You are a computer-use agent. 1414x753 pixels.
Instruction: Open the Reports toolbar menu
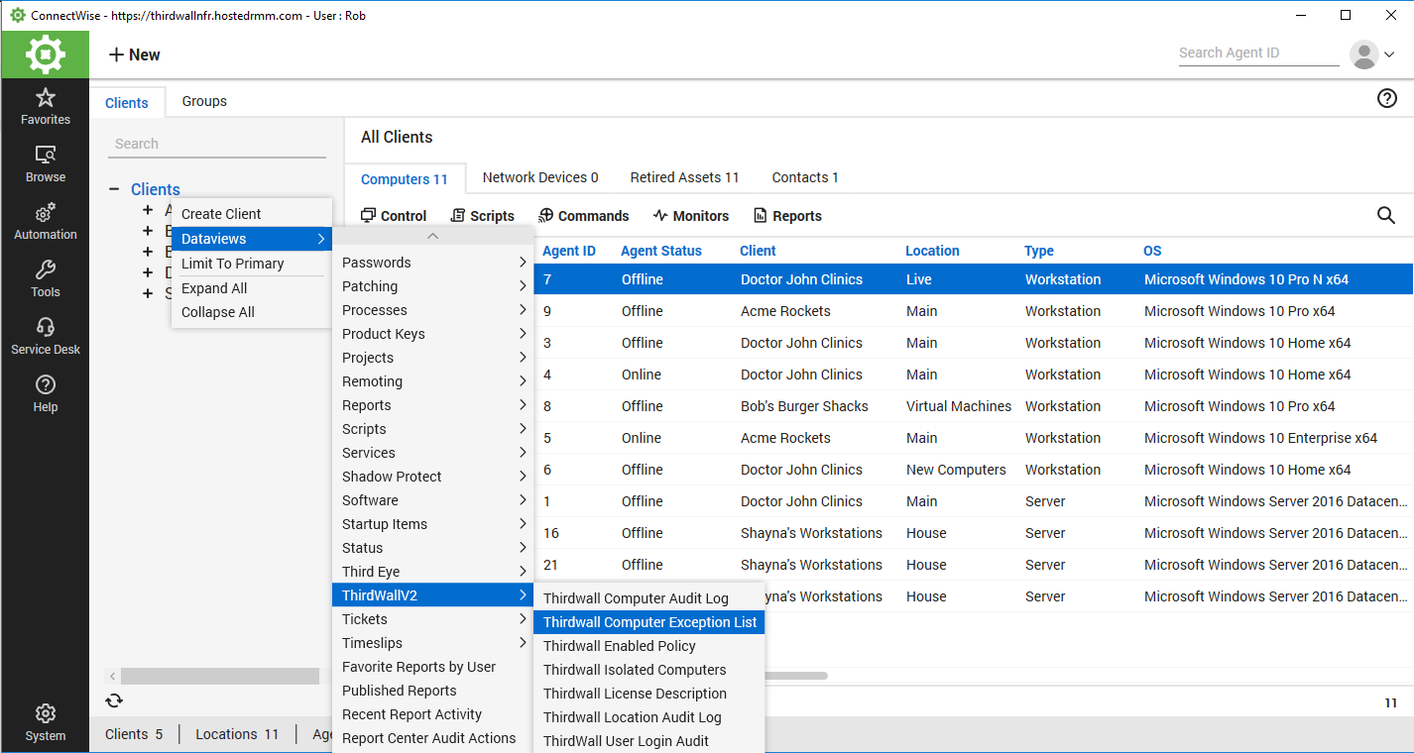787,216
